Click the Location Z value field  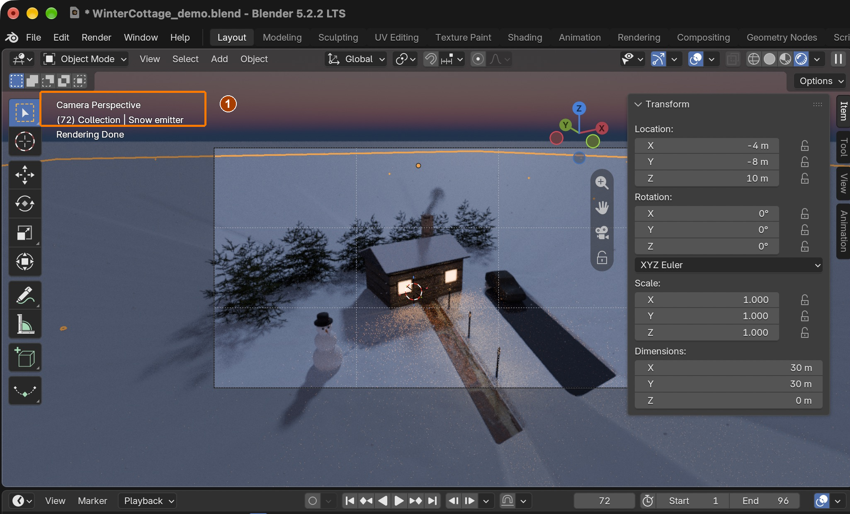tap(707, 179)
